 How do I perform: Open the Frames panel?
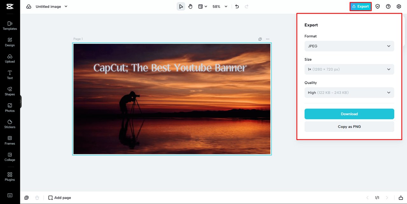click(10, 141)
